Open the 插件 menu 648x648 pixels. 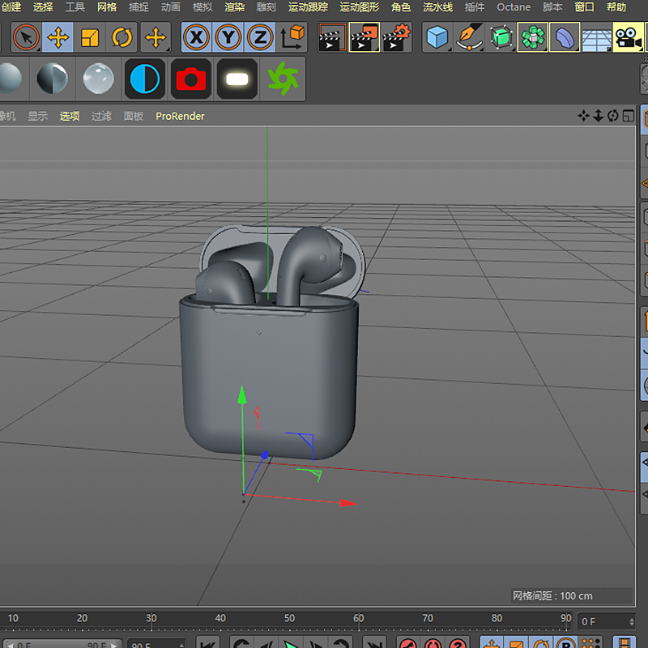point(475,7)
